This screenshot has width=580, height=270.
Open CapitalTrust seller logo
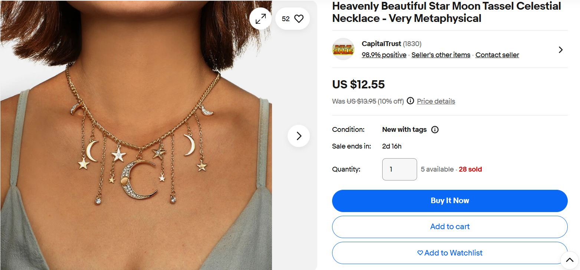tap(343, 49)
